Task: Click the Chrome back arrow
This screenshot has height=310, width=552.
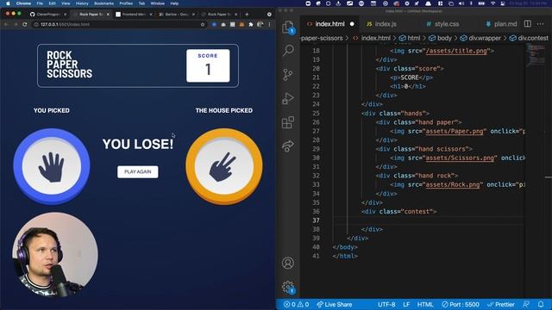Action: [x=6, y=24]
